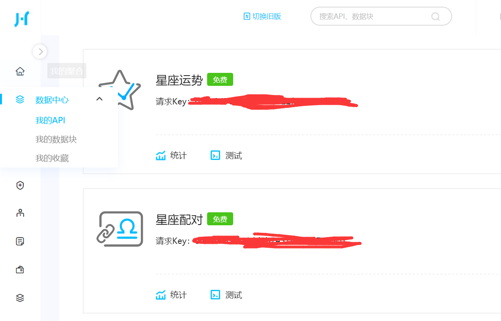The height and width of the screenshot is (321, 501).
Task: Click the 星座运势 star icon
Action: tap(120, 90)
